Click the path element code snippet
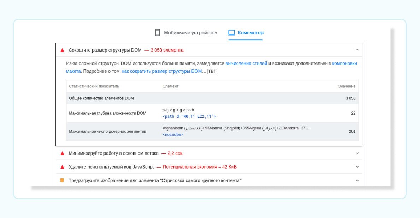The image size is (420, 218). tap(189, 116)
